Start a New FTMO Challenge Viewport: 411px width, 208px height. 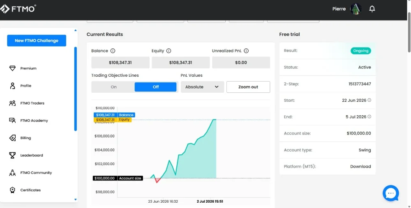(37, 41)
